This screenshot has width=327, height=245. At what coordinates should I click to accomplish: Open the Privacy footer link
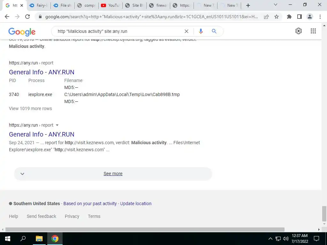click(72, 216)
